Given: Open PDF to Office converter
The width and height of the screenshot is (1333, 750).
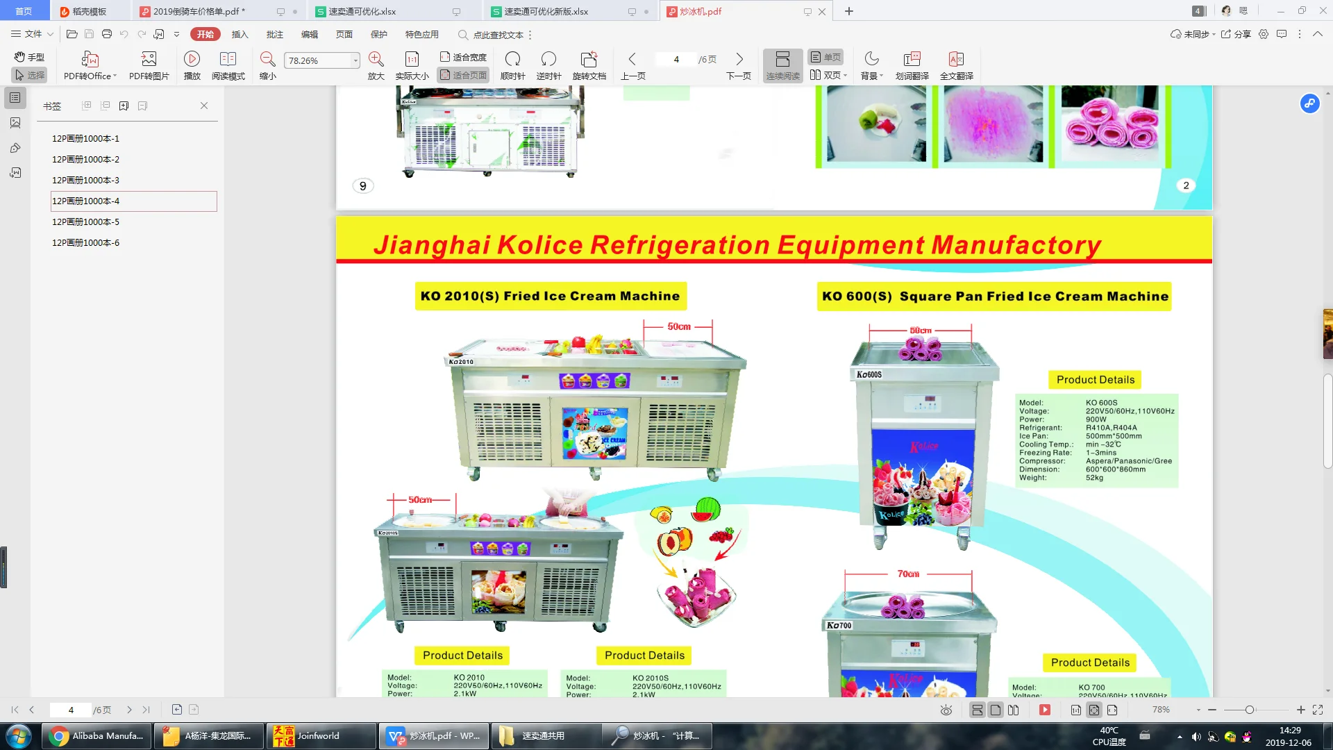Looking at the screenshot, I should click(90, 66).
